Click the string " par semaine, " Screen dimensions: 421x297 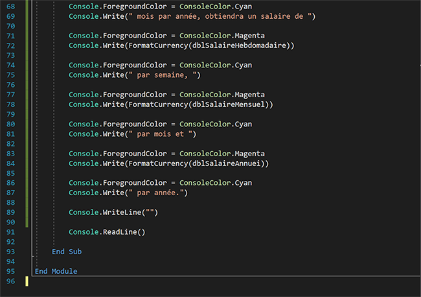coord(163,75)
